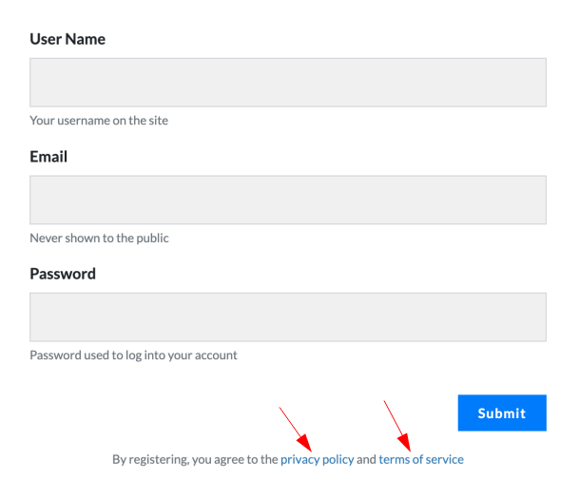
Task: Activate the field above 'Never shown to the public'
Action: 287,200
